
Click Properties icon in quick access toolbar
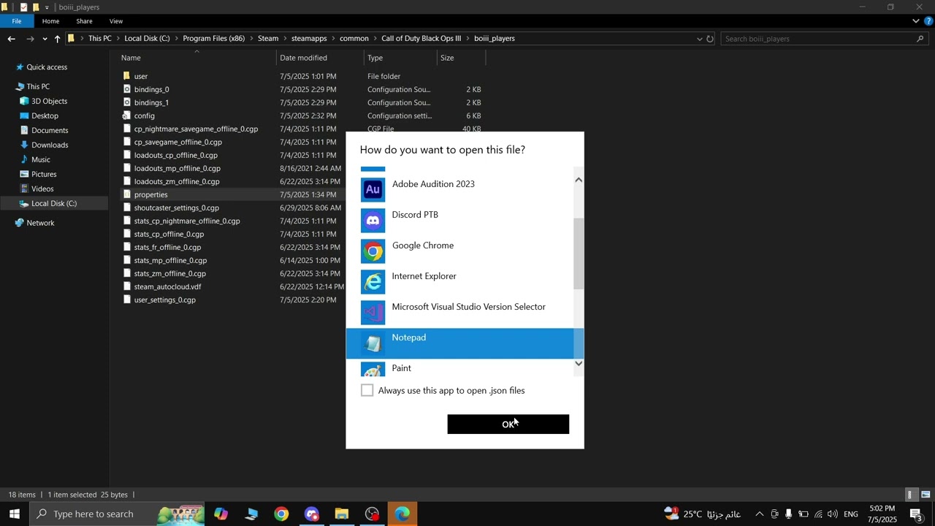(x=23, y=7)
